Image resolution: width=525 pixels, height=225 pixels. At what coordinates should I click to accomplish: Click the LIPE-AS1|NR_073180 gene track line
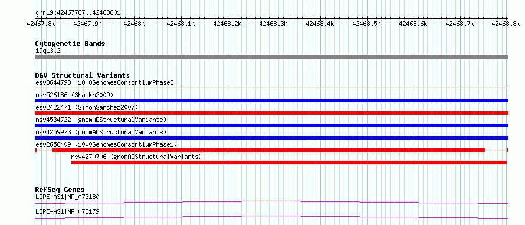tap(271, 202)
